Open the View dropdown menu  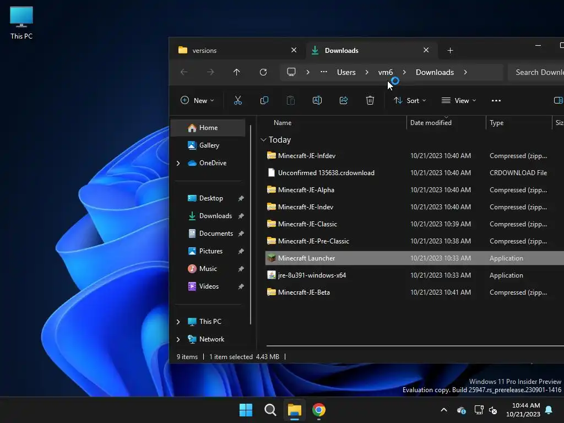click(x=459, y=100)
